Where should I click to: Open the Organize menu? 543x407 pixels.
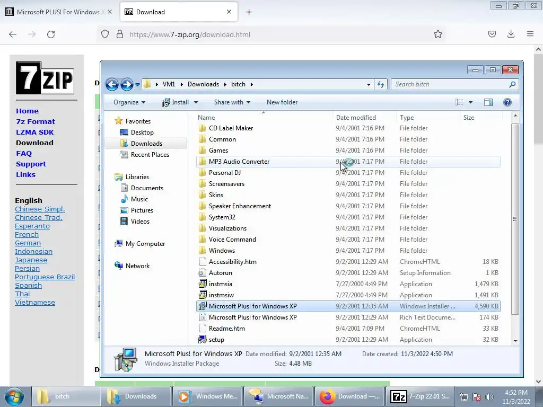(129, 102)
